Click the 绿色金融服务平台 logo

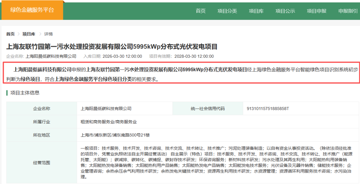[32, 10]
